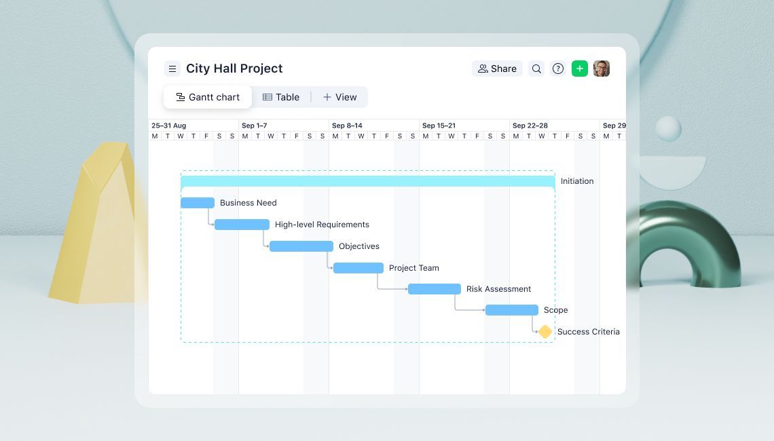Click the City Hall Project title
774x441 pixels.
[234, 69]
